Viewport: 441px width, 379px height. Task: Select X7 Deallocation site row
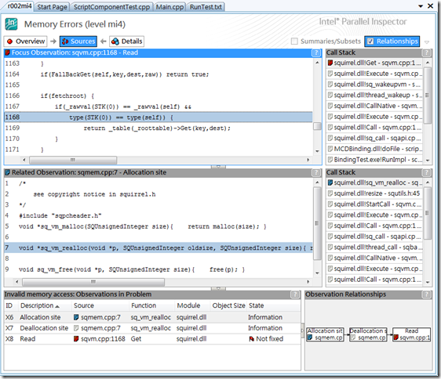click(x=152, y=328)
